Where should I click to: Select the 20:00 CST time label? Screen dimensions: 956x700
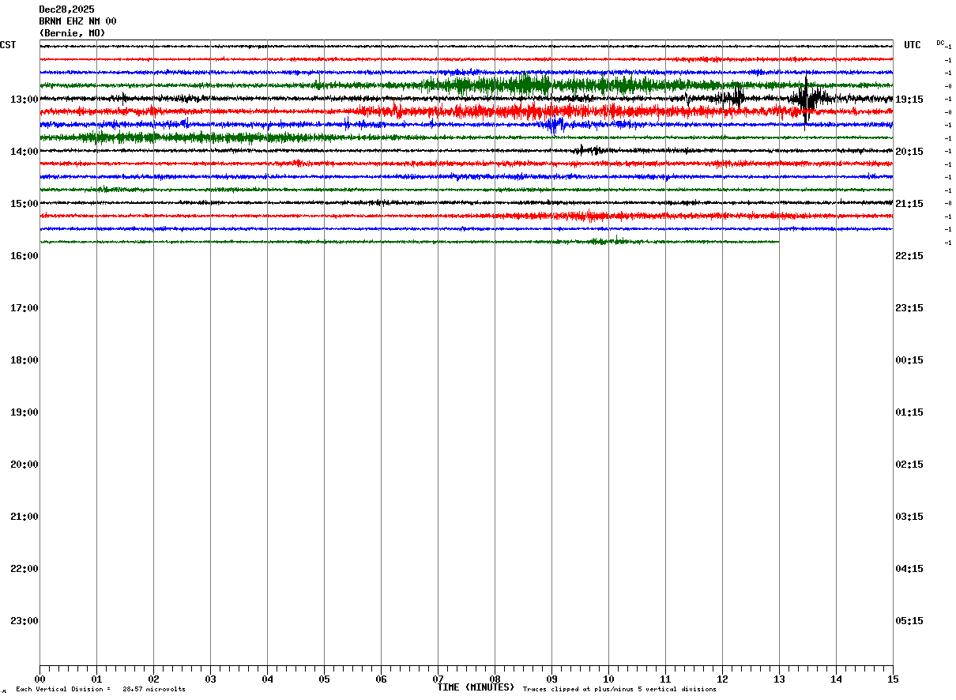point(24,465)
